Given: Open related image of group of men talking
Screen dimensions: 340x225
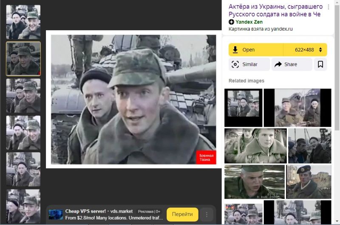Looking at the screenshot, I should point(310,146).
